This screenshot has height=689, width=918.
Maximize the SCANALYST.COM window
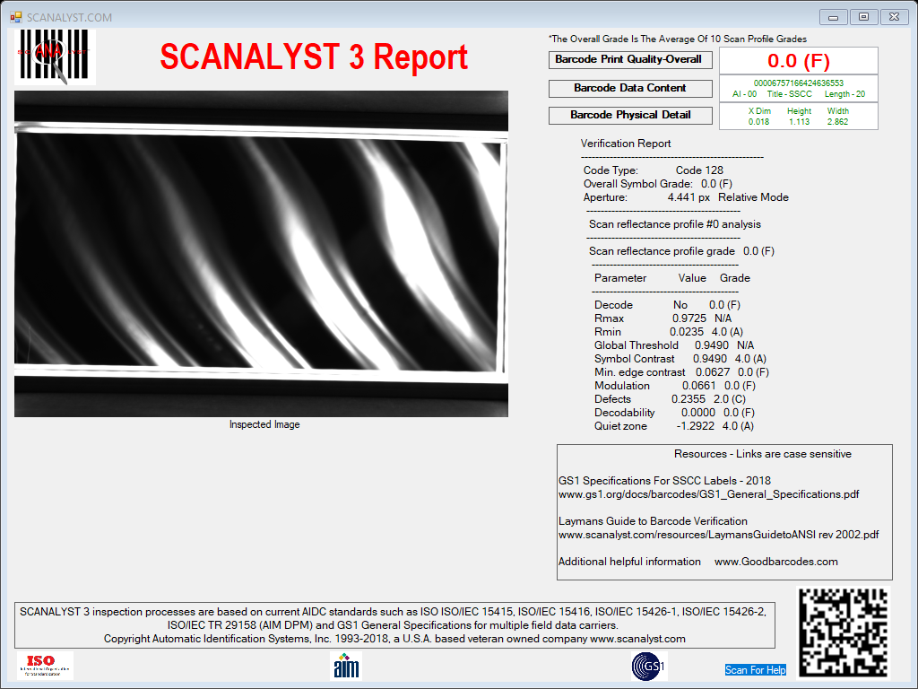click(x=863, y=17)
